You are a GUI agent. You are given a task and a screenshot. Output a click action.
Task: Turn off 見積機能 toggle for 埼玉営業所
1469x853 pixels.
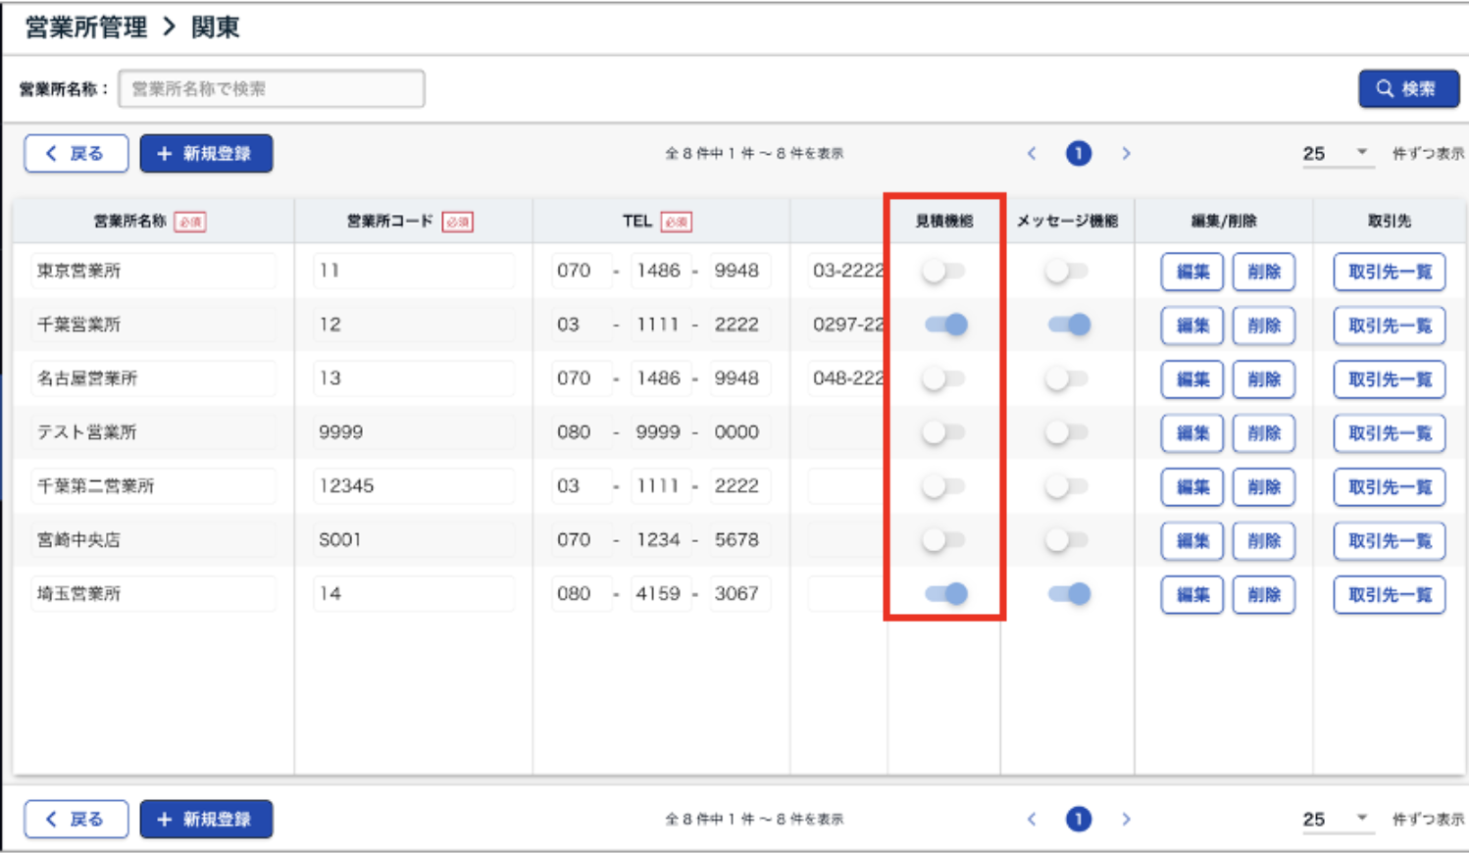click(945, 593)
